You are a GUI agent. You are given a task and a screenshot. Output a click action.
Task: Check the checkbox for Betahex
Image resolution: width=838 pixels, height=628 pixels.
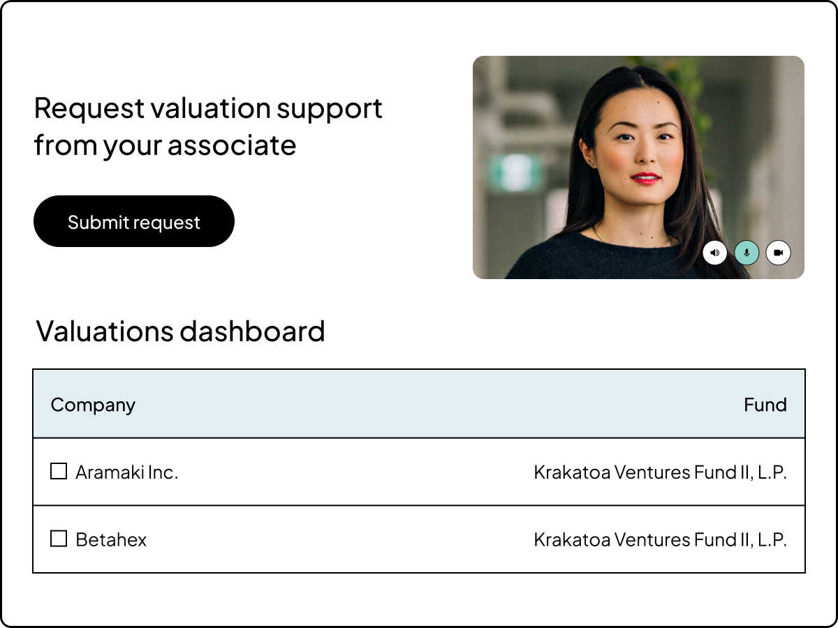pos(59,539)
